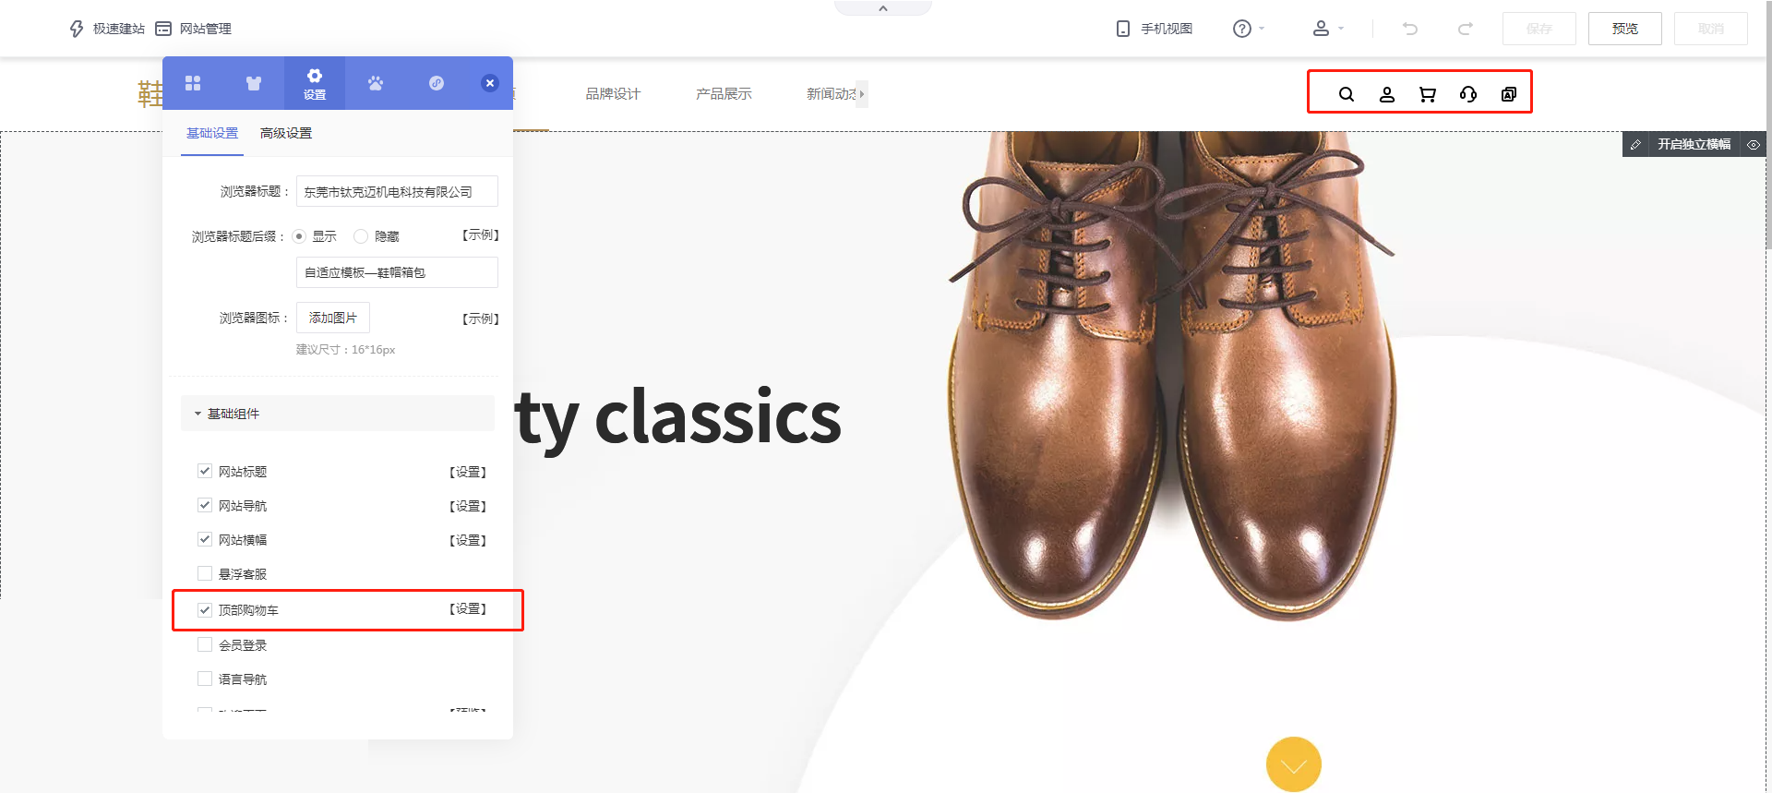
Task: Click the search magnifier icon in header
Action: click(1347, 94)
